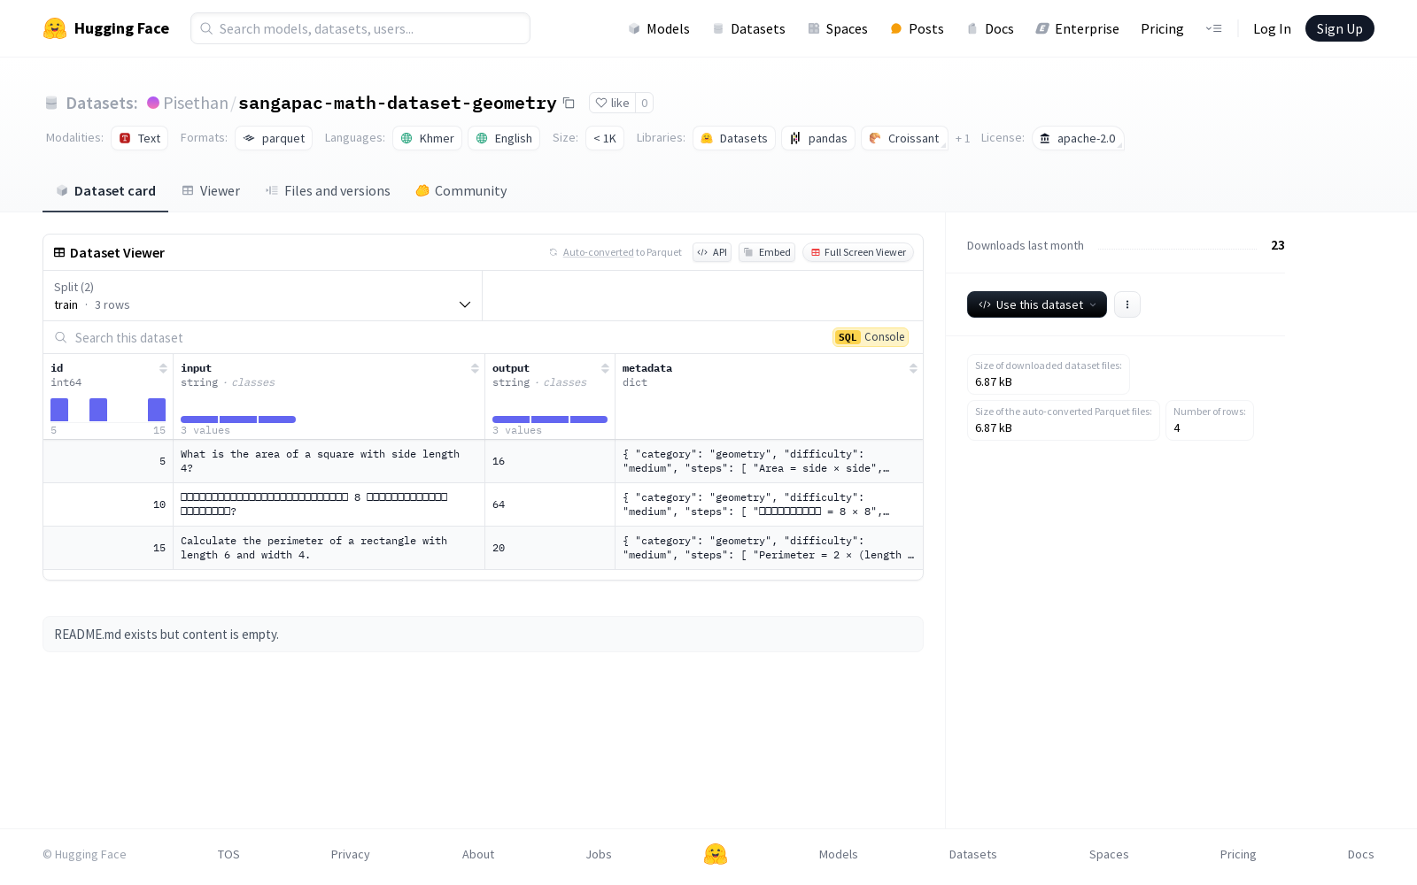Click the Embed button
This screenshot has height=885, width=1417.
[767, 252]
